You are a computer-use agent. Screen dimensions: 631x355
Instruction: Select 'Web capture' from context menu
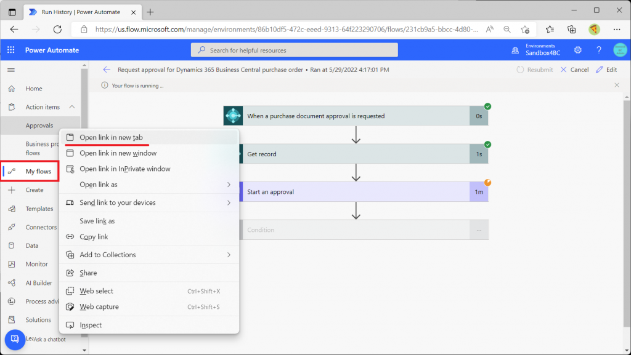coord(149,306)
